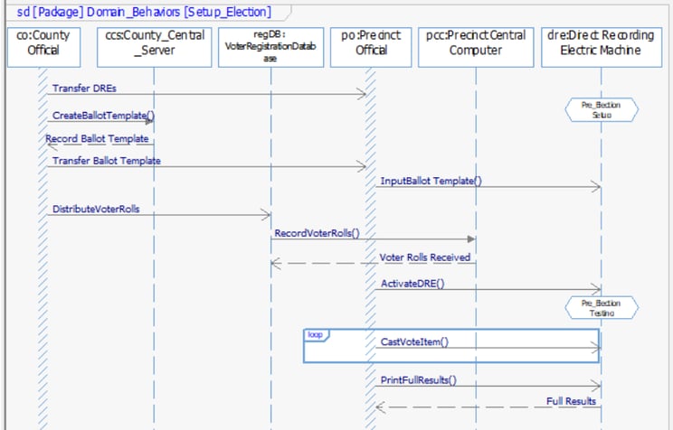Click the CastVoteItem() message inside loop
673x430 pixels.
click(x=414, y=341)
